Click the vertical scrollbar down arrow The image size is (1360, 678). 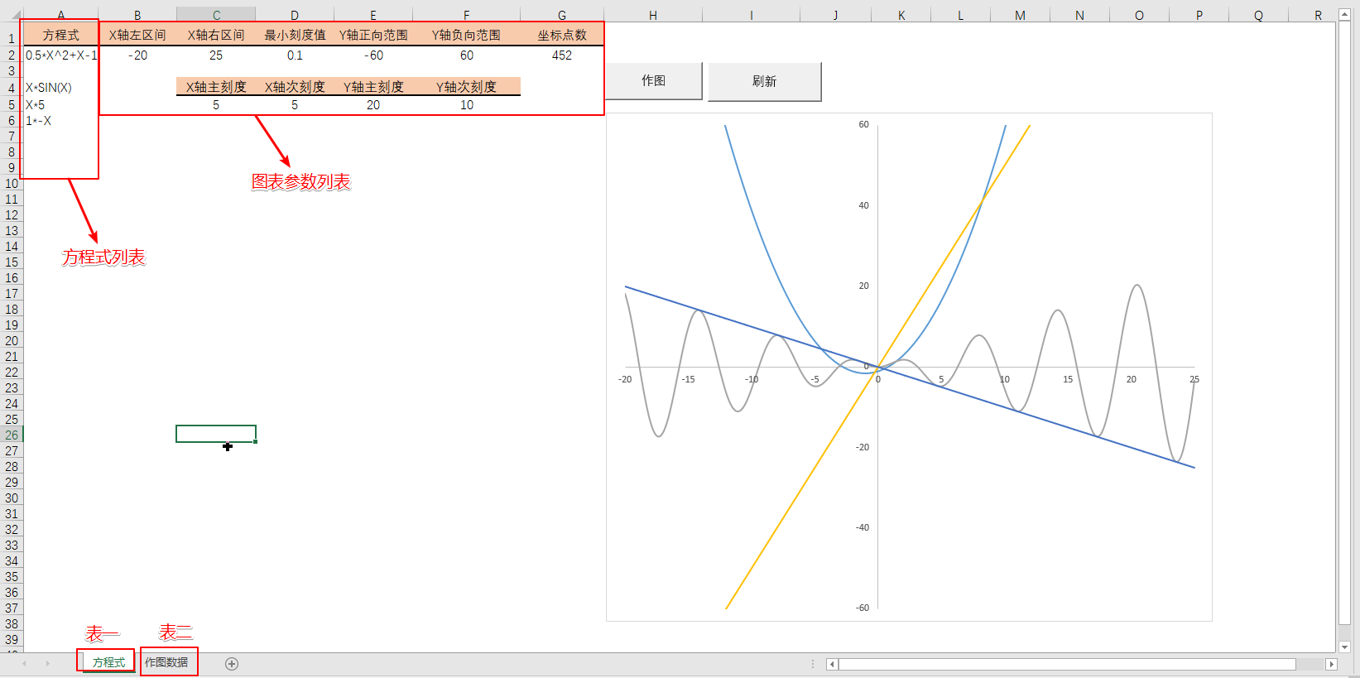(1344, 647)
